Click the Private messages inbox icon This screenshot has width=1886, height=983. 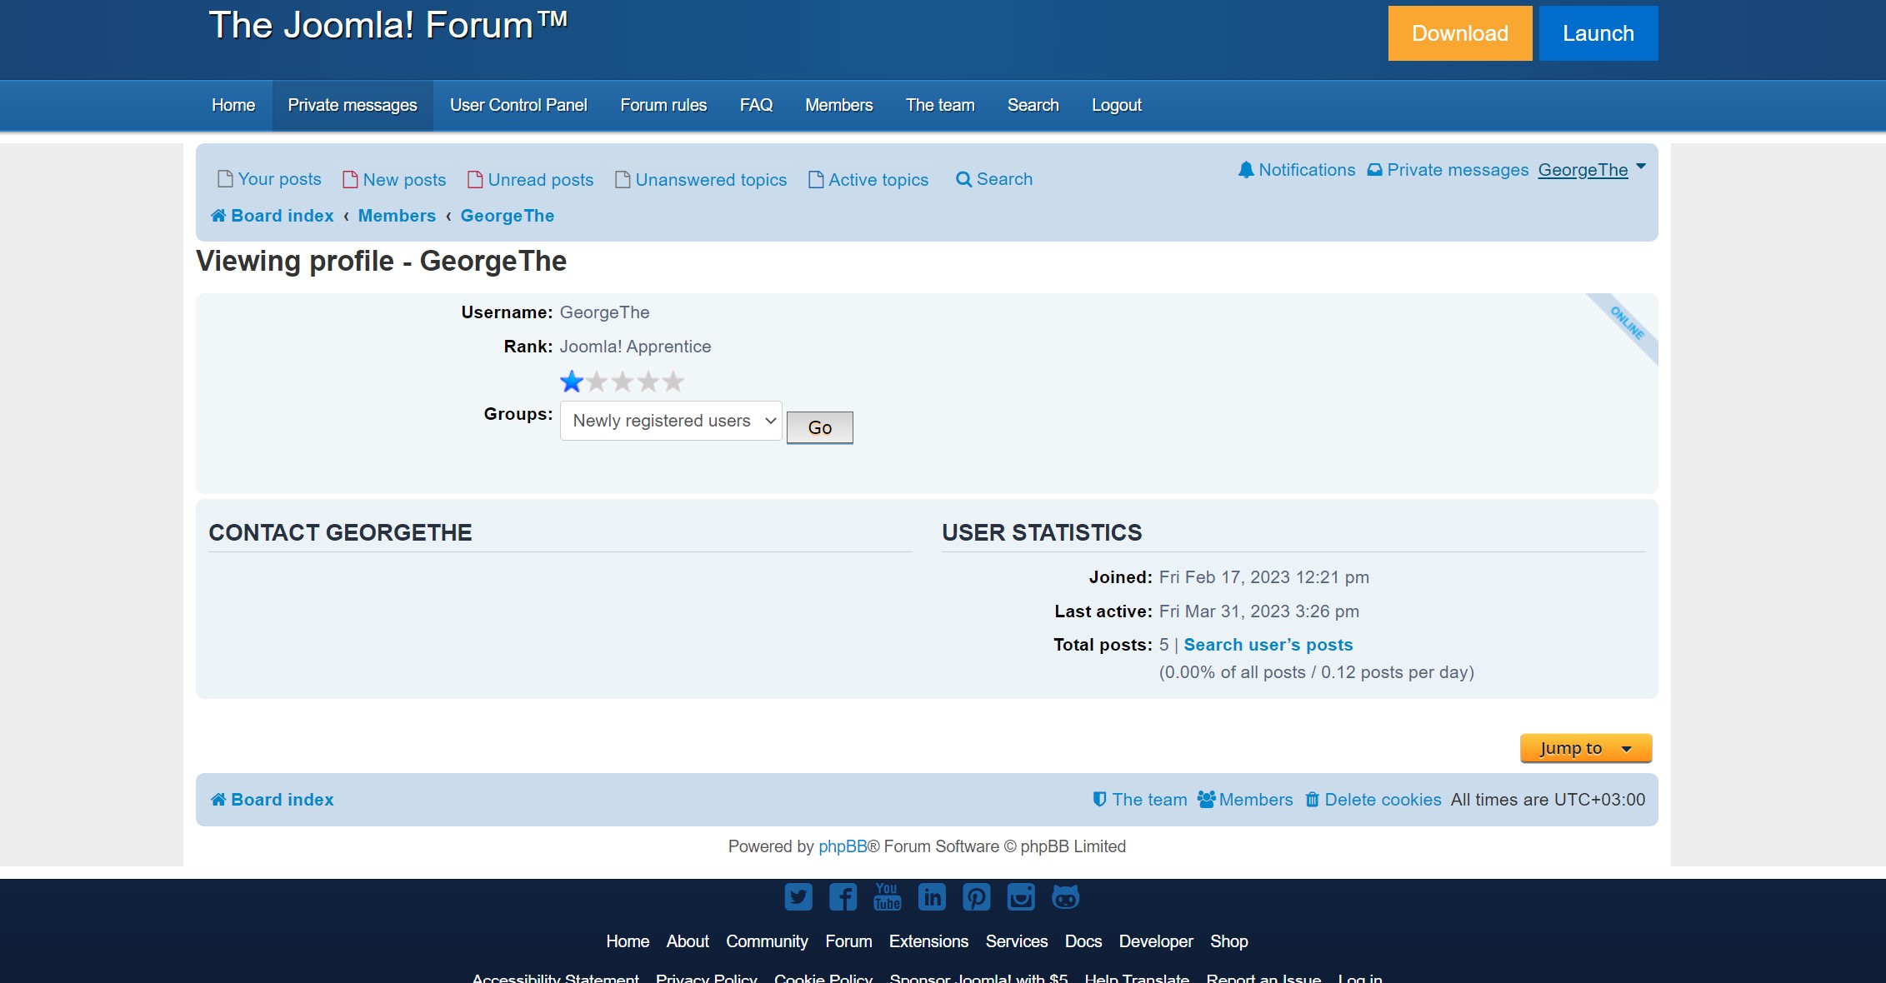[1374, 170]
